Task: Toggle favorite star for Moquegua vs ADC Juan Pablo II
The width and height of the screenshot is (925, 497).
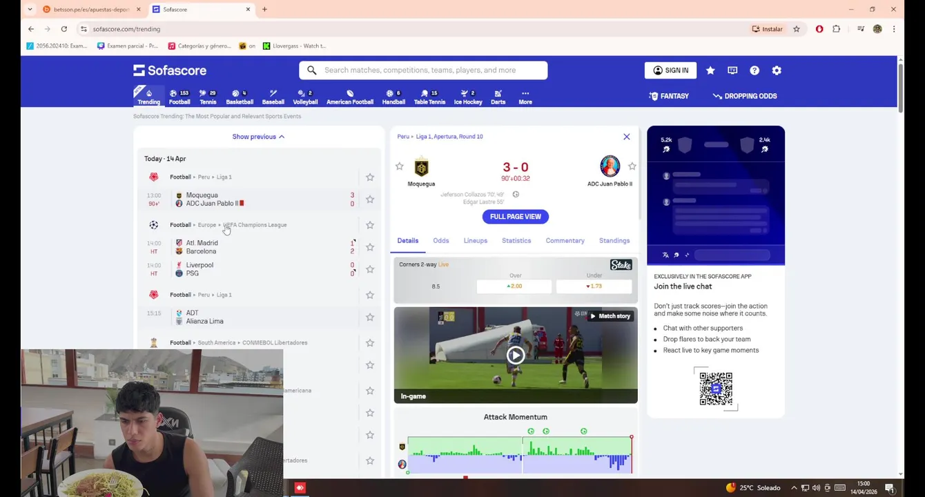Action: [370, 199]
